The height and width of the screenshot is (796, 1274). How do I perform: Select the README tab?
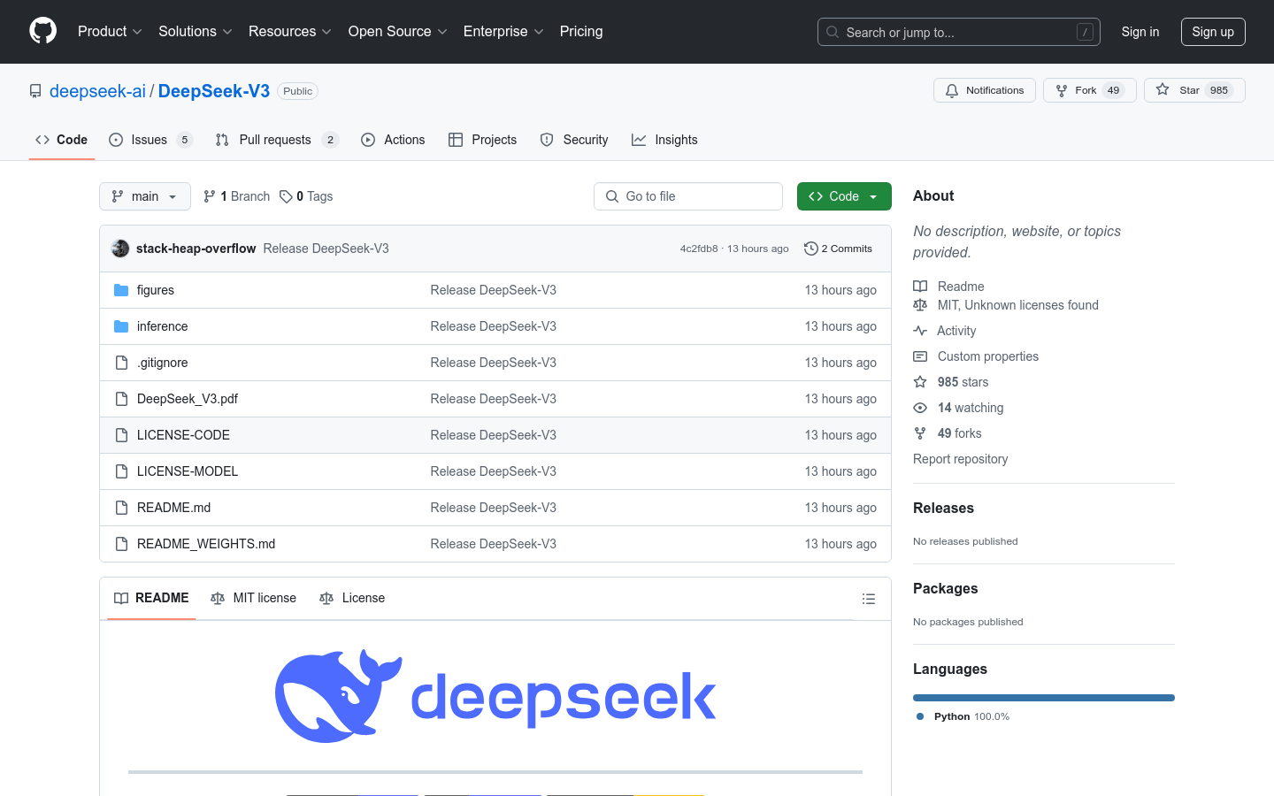[x=151, y=598]
